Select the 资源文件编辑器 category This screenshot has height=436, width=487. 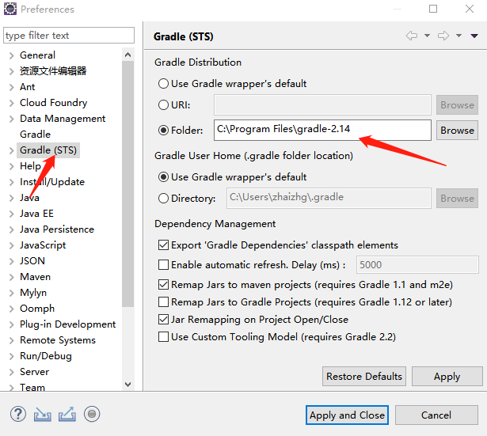pos(53,71)
